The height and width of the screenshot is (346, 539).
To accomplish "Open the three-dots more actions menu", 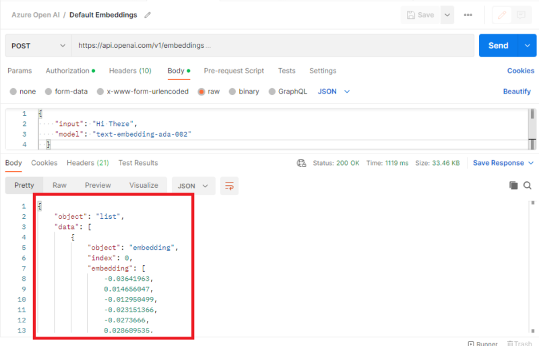I will pos(468,15).
